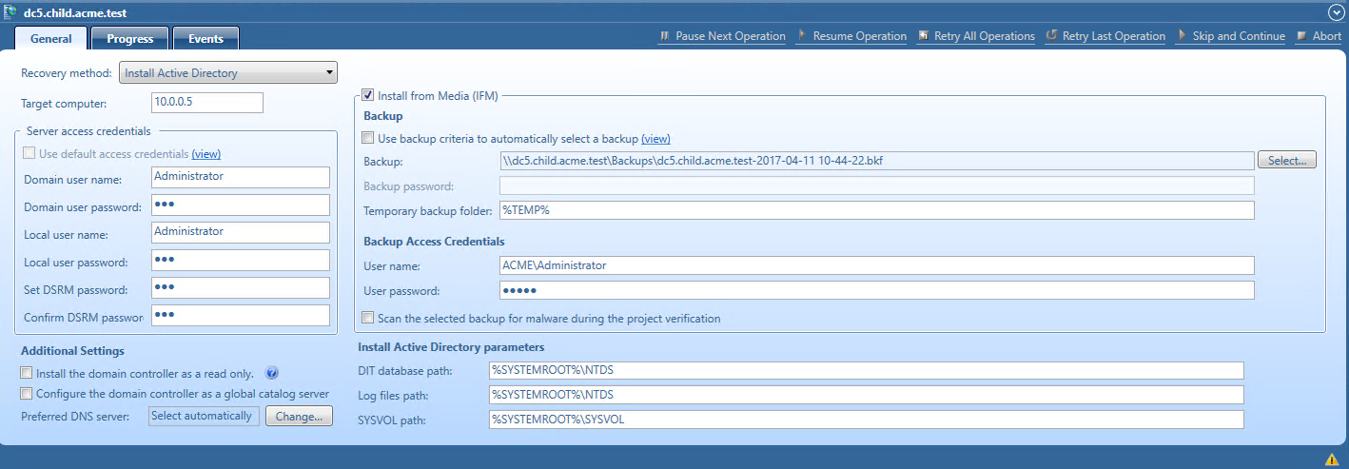Uncheck Install from Media (IFM)

click(368, 95)
